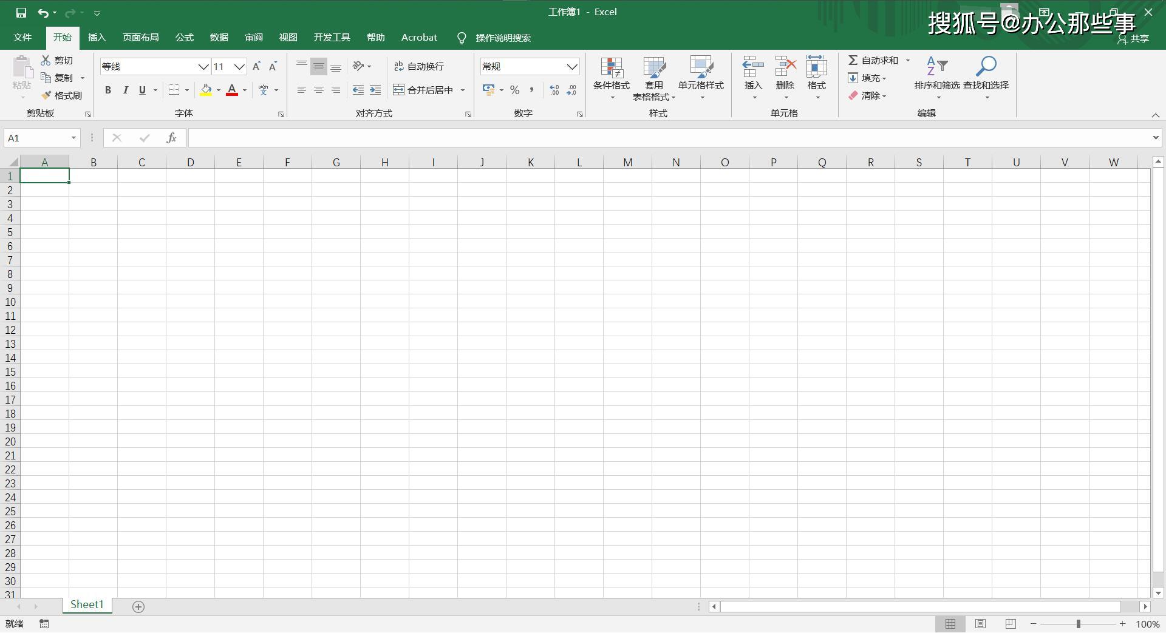Screen dimensions: 1166x633
Task: Switch to the Page Layout (页面布局) tab
Action: [x=141, y=38]
